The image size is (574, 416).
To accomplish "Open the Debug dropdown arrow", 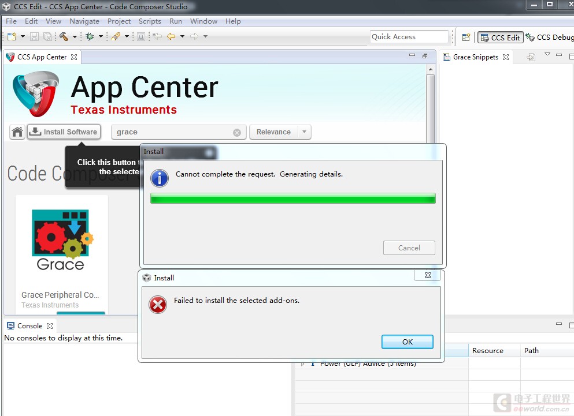I will click(101, 36).
